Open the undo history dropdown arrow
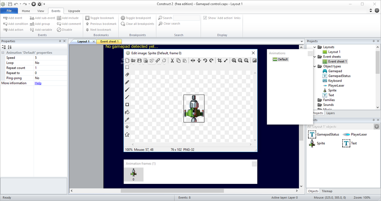The image size is (381, 201). click(21, 4)
